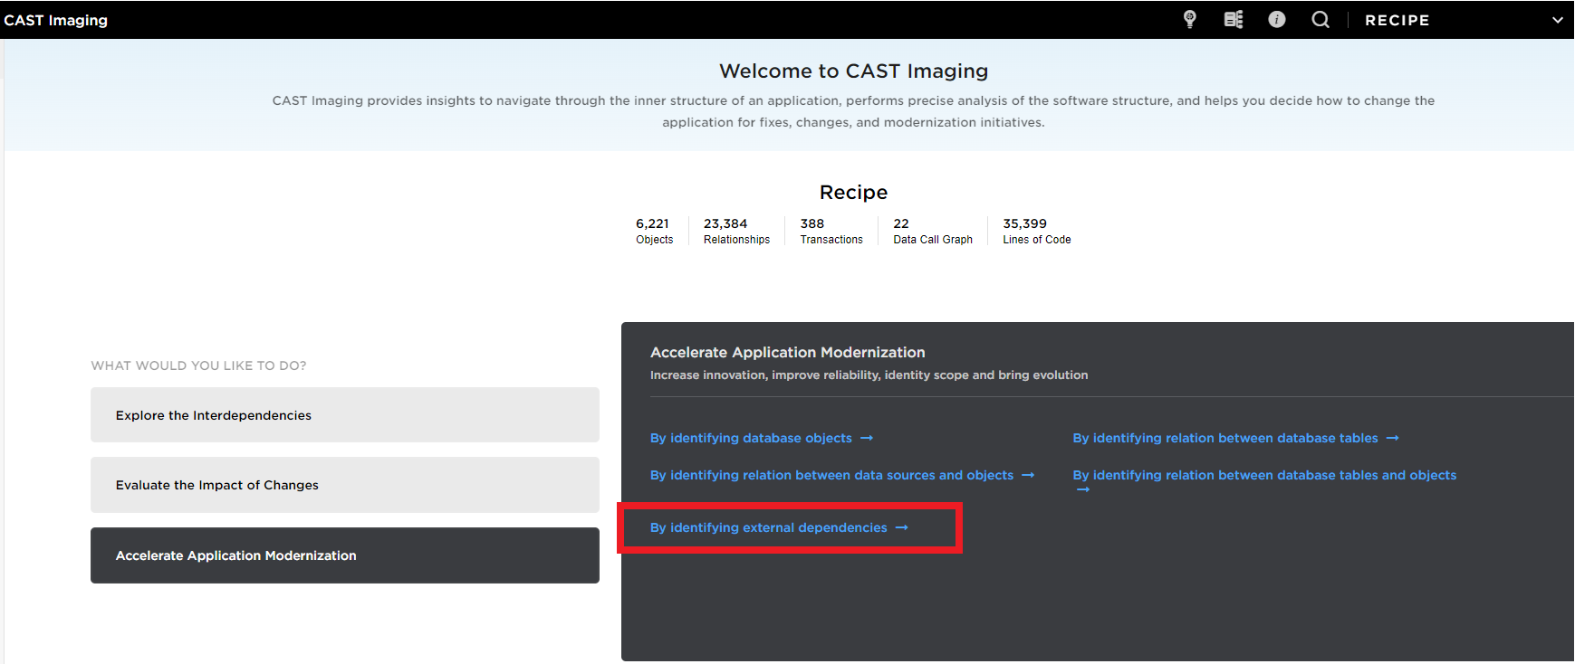This screenshot has height=664, width=1575.
Task: Click the 23,384 Relationships statistic
Action: (x=736, y=231)
